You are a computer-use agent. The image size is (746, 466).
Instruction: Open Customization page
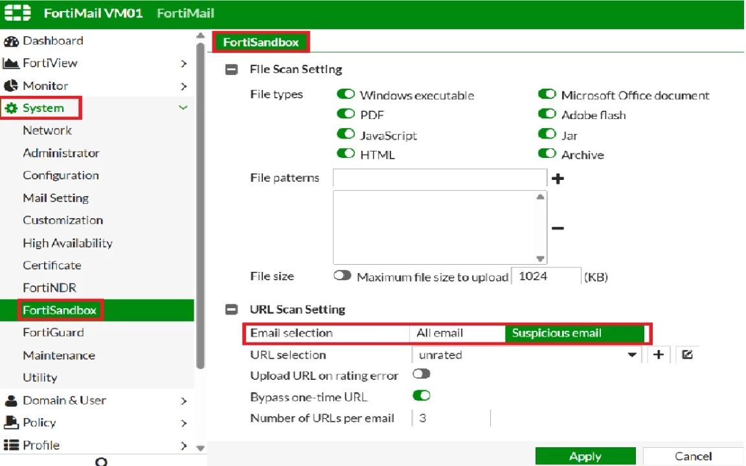click(63, 220)
